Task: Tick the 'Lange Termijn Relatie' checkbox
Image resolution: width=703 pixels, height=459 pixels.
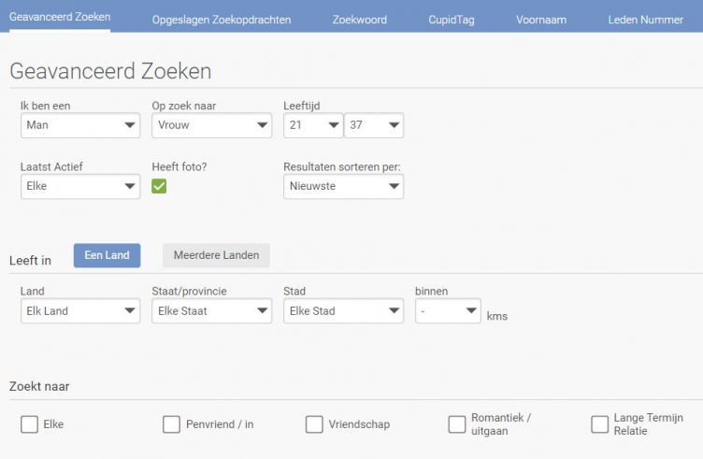Action: [599, 424]
